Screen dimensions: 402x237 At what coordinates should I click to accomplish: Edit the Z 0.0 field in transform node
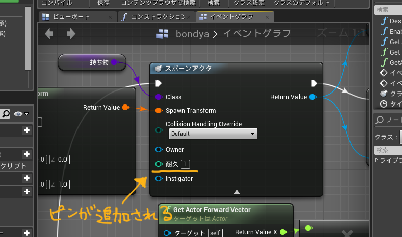pyautogui.click(x=59, y=160)
